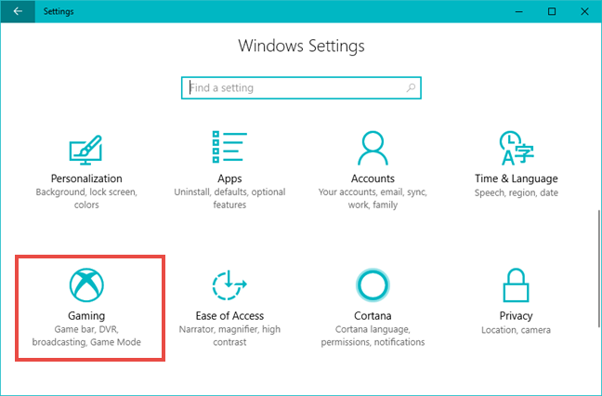Minimize the Settings window

518,11
